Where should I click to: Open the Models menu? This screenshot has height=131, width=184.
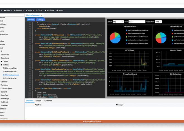19,10
